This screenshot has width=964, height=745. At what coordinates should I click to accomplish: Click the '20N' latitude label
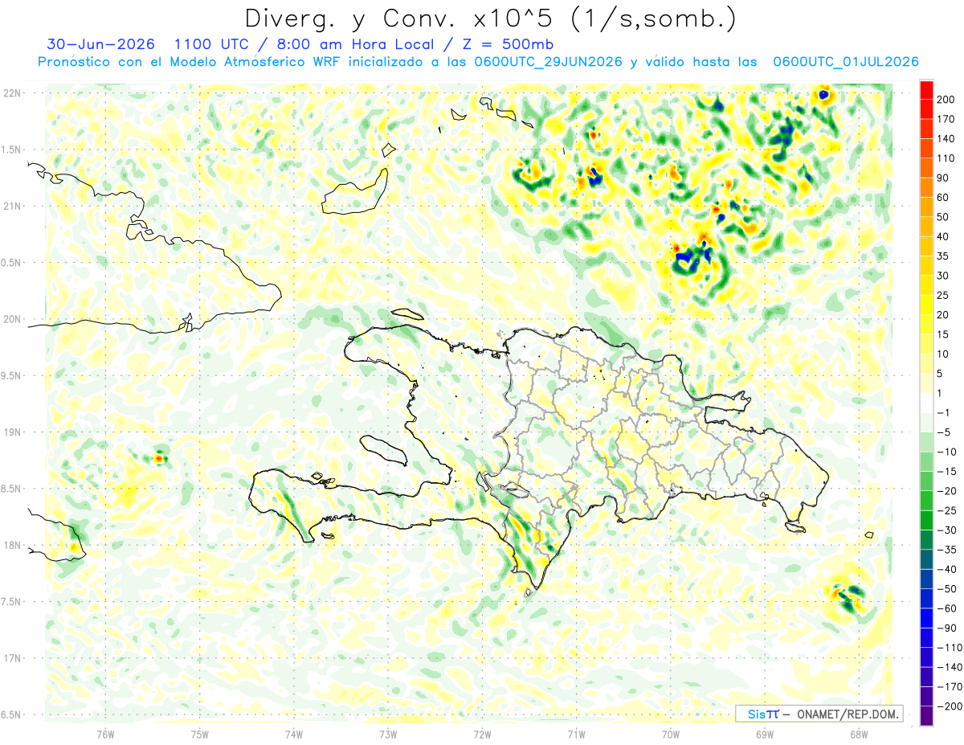(12, 319)
